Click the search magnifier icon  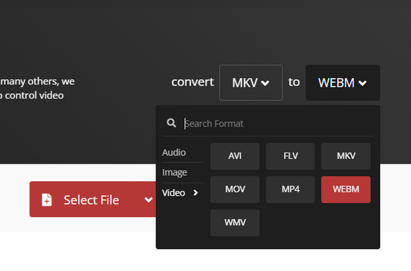point(171,122)
